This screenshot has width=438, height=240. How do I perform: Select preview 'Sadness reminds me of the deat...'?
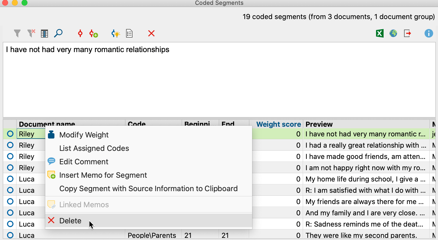366,224
